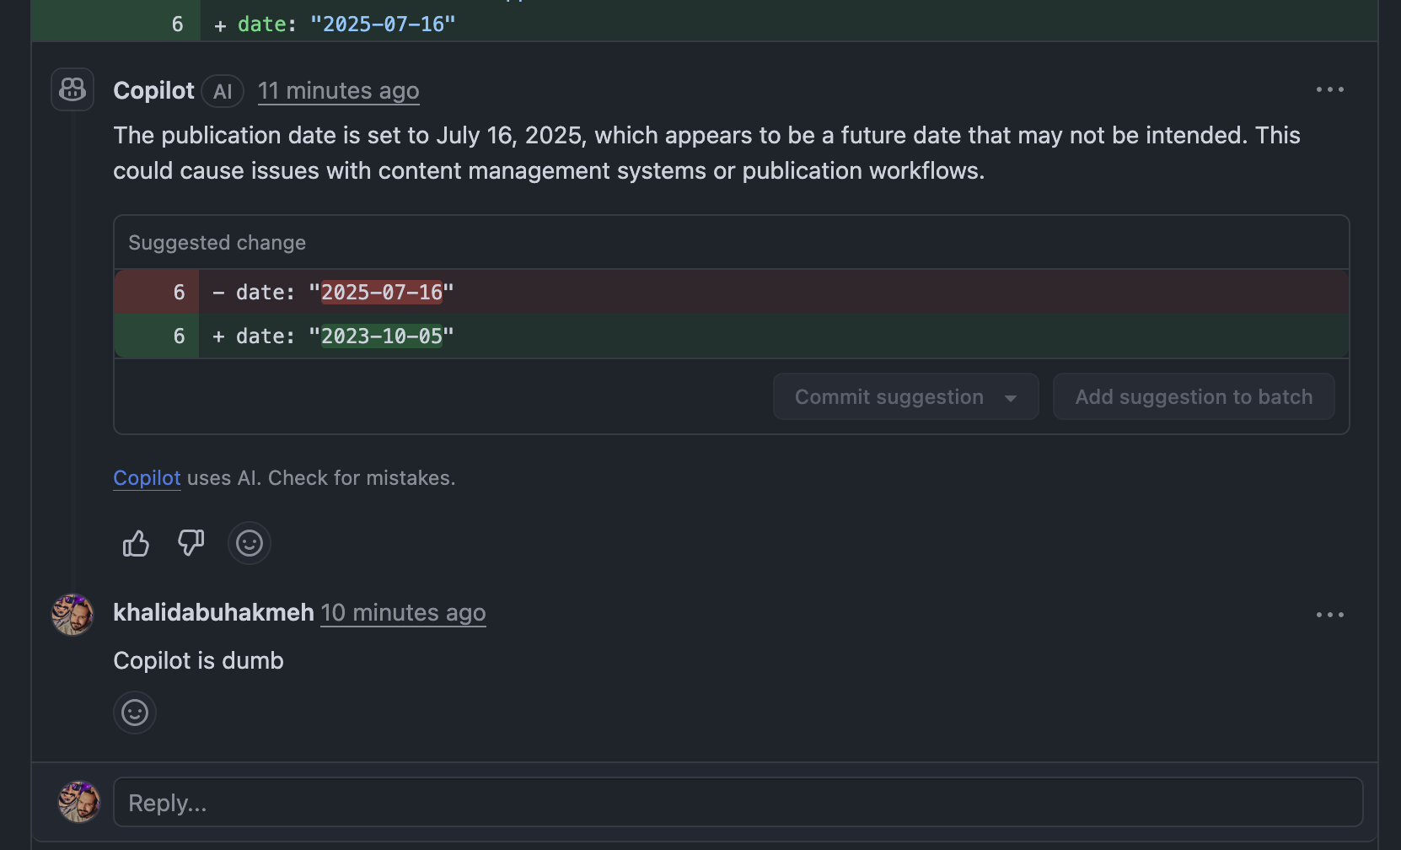Image resolution: width=1401 pixels, height=850 pixels.
Task: Focus the Reply... input field
Action: pyautogui.click(x=738, y=802)
